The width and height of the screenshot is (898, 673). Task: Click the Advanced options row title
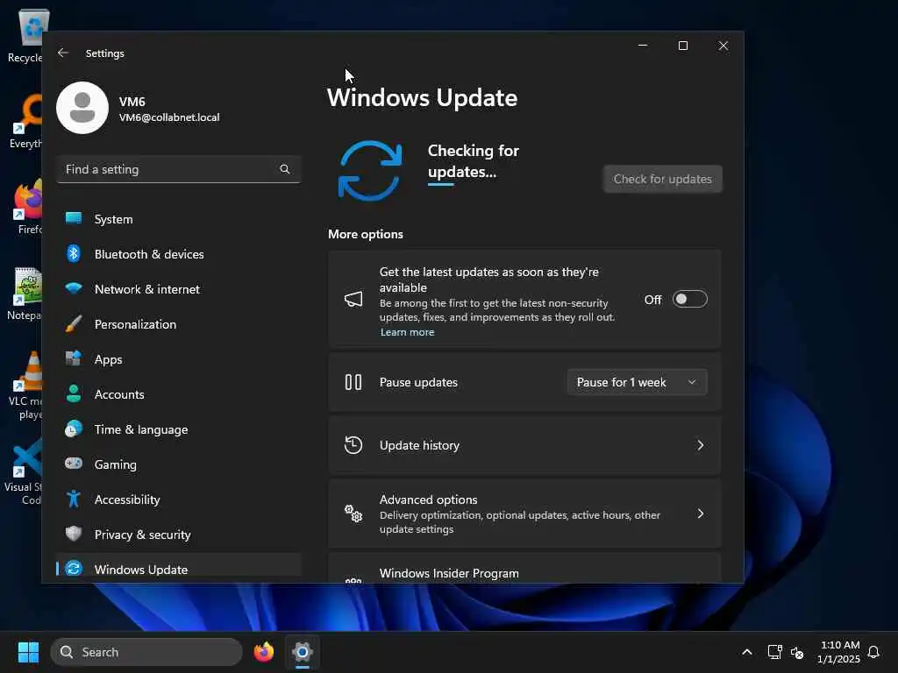click(x=428, y=499)
